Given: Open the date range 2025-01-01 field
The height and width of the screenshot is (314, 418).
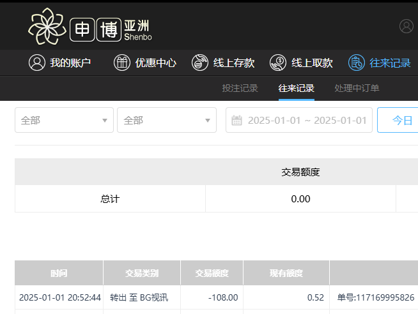Looking at the screenshot, I should coord(299,120).
